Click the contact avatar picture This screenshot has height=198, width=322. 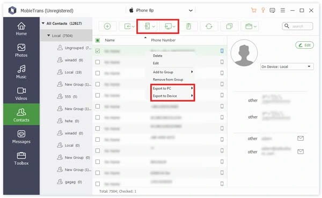tap(244, 53)
